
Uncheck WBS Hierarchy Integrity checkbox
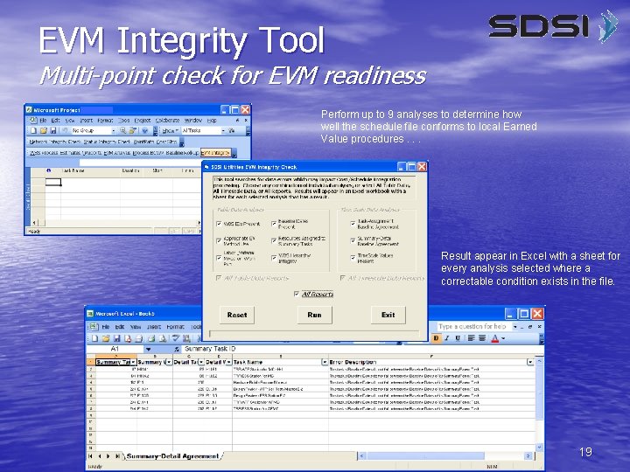click(274, 258)
